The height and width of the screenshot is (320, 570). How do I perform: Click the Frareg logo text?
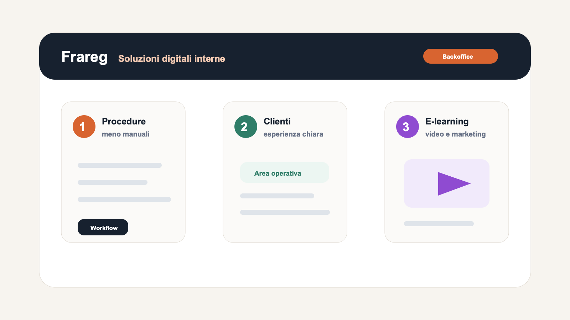84,57
